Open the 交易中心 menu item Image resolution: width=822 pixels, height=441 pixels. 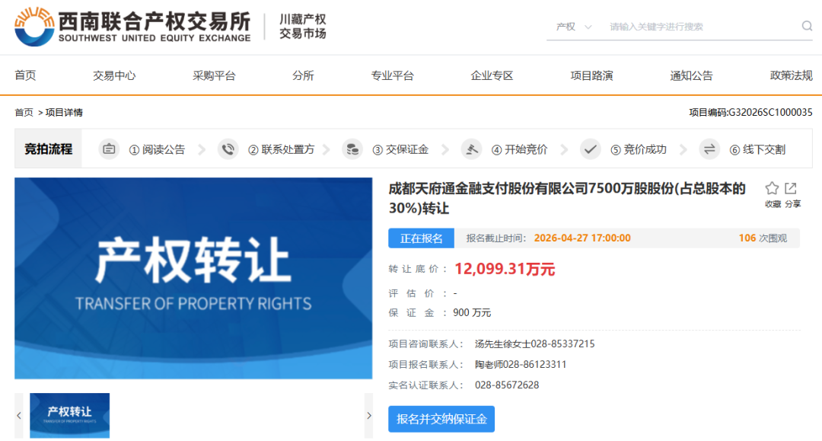pyautogui.click(x=114, y=75)
